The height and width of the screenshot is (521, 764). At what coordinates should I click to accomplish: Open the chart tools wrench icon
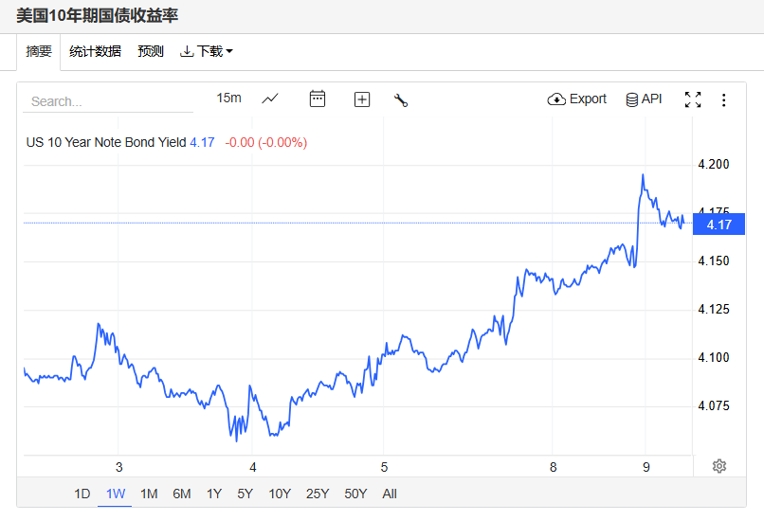coord(401,99)
